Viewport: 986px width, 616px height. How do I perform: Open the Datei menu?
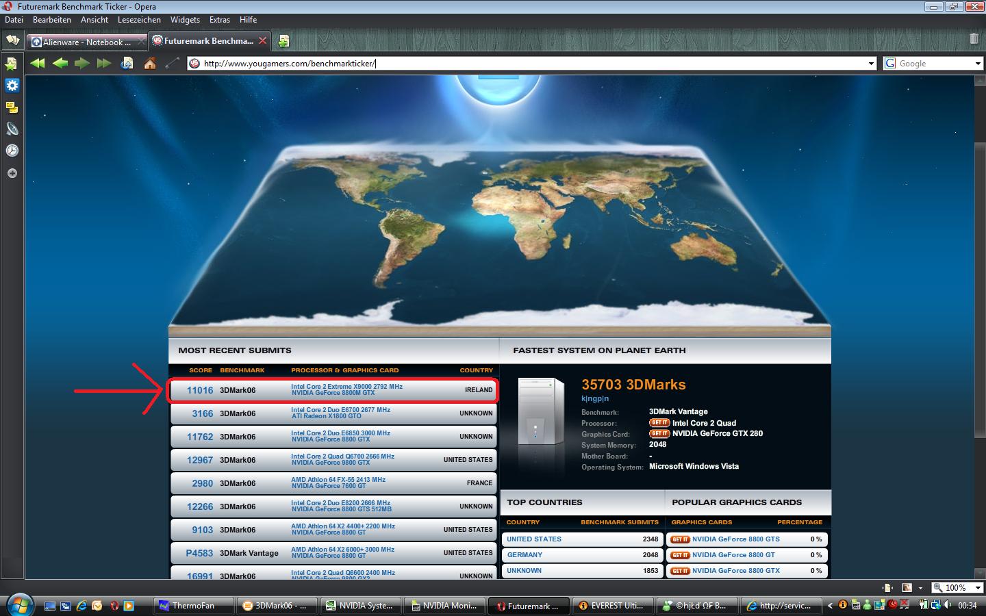pos(14,20)
